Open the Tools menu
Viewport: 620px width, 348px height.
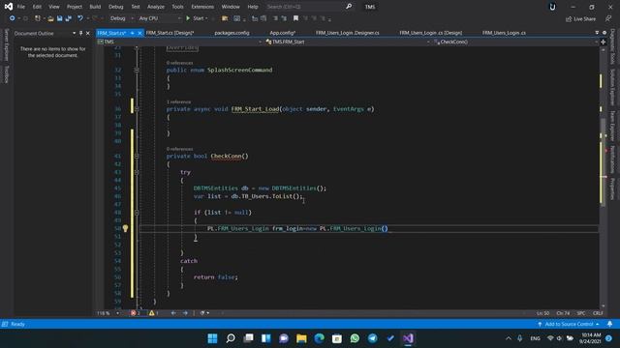177,7
